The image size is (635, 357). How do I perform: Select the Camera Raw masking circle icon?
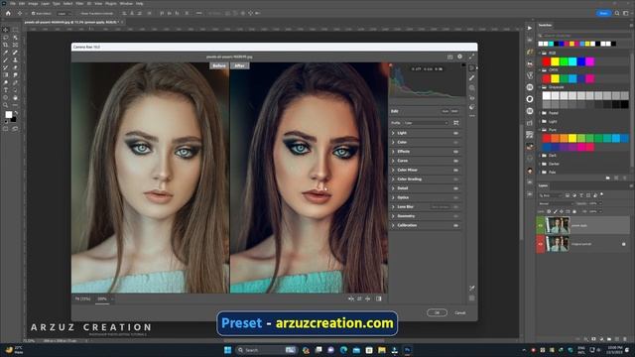click(x=472, y=88)
